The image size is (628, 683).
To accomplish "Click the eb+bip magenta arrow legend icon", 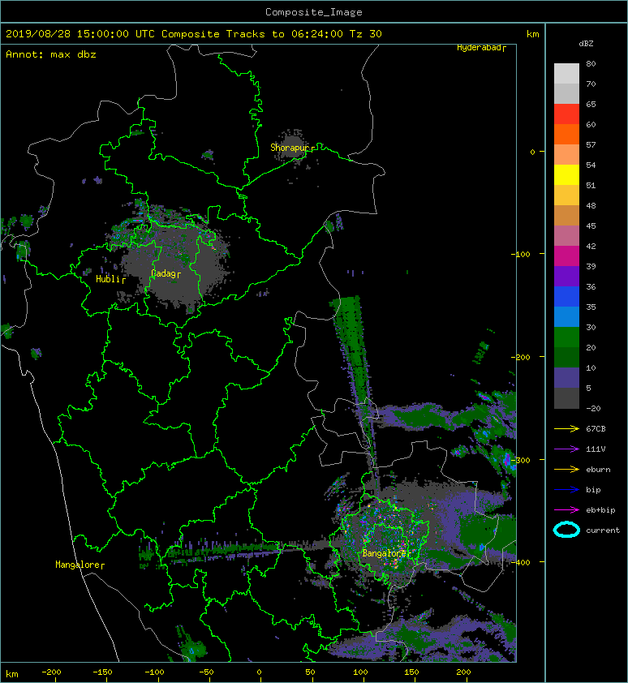I will click(x=566, y=509).
